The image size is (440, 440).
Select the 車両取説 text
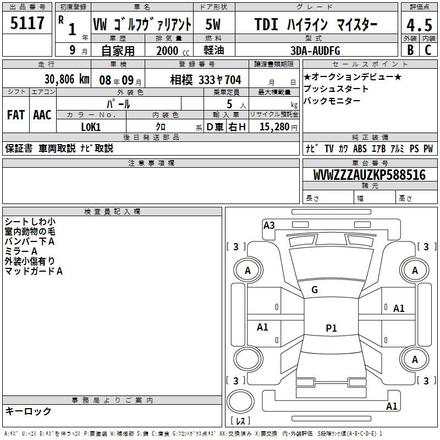coord(57,148)
